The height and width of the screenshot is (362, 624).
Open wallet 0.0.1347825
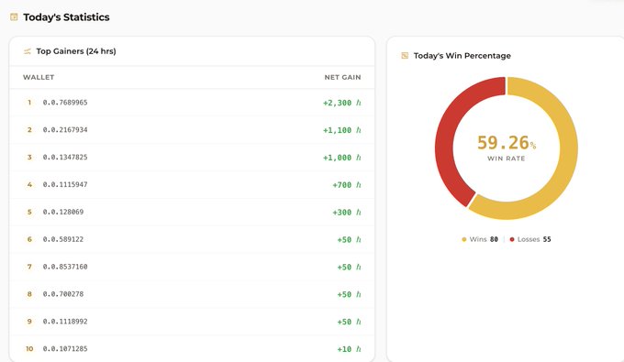(x=65, y=158)
